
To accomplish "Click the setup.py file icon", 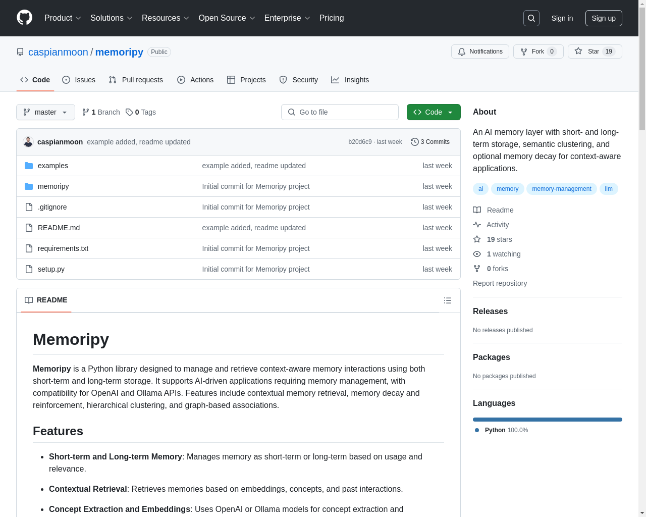I will tap(29, 269).
